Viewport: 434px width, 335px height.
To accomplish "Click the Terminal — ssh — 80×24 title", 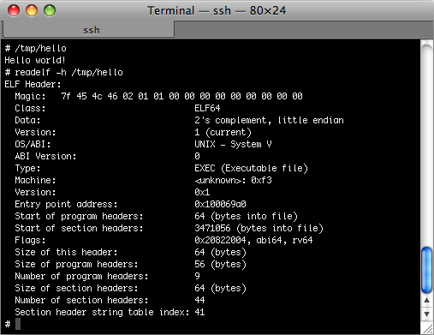I will pyautogui.click(x=217, y=11).
